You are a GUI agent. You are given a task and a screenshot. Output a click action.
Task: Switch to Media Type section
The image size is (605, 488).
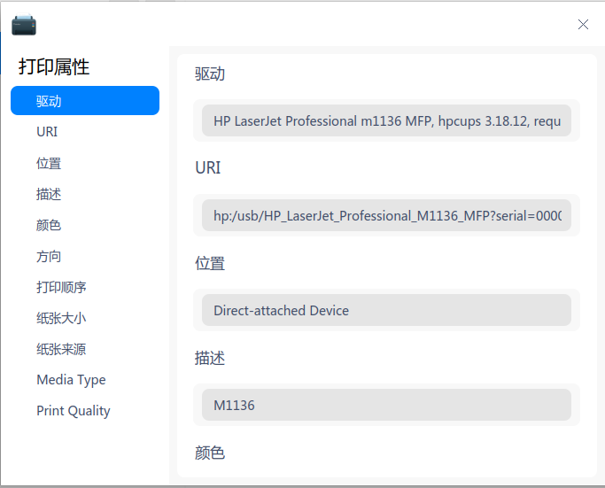(71, 380)
